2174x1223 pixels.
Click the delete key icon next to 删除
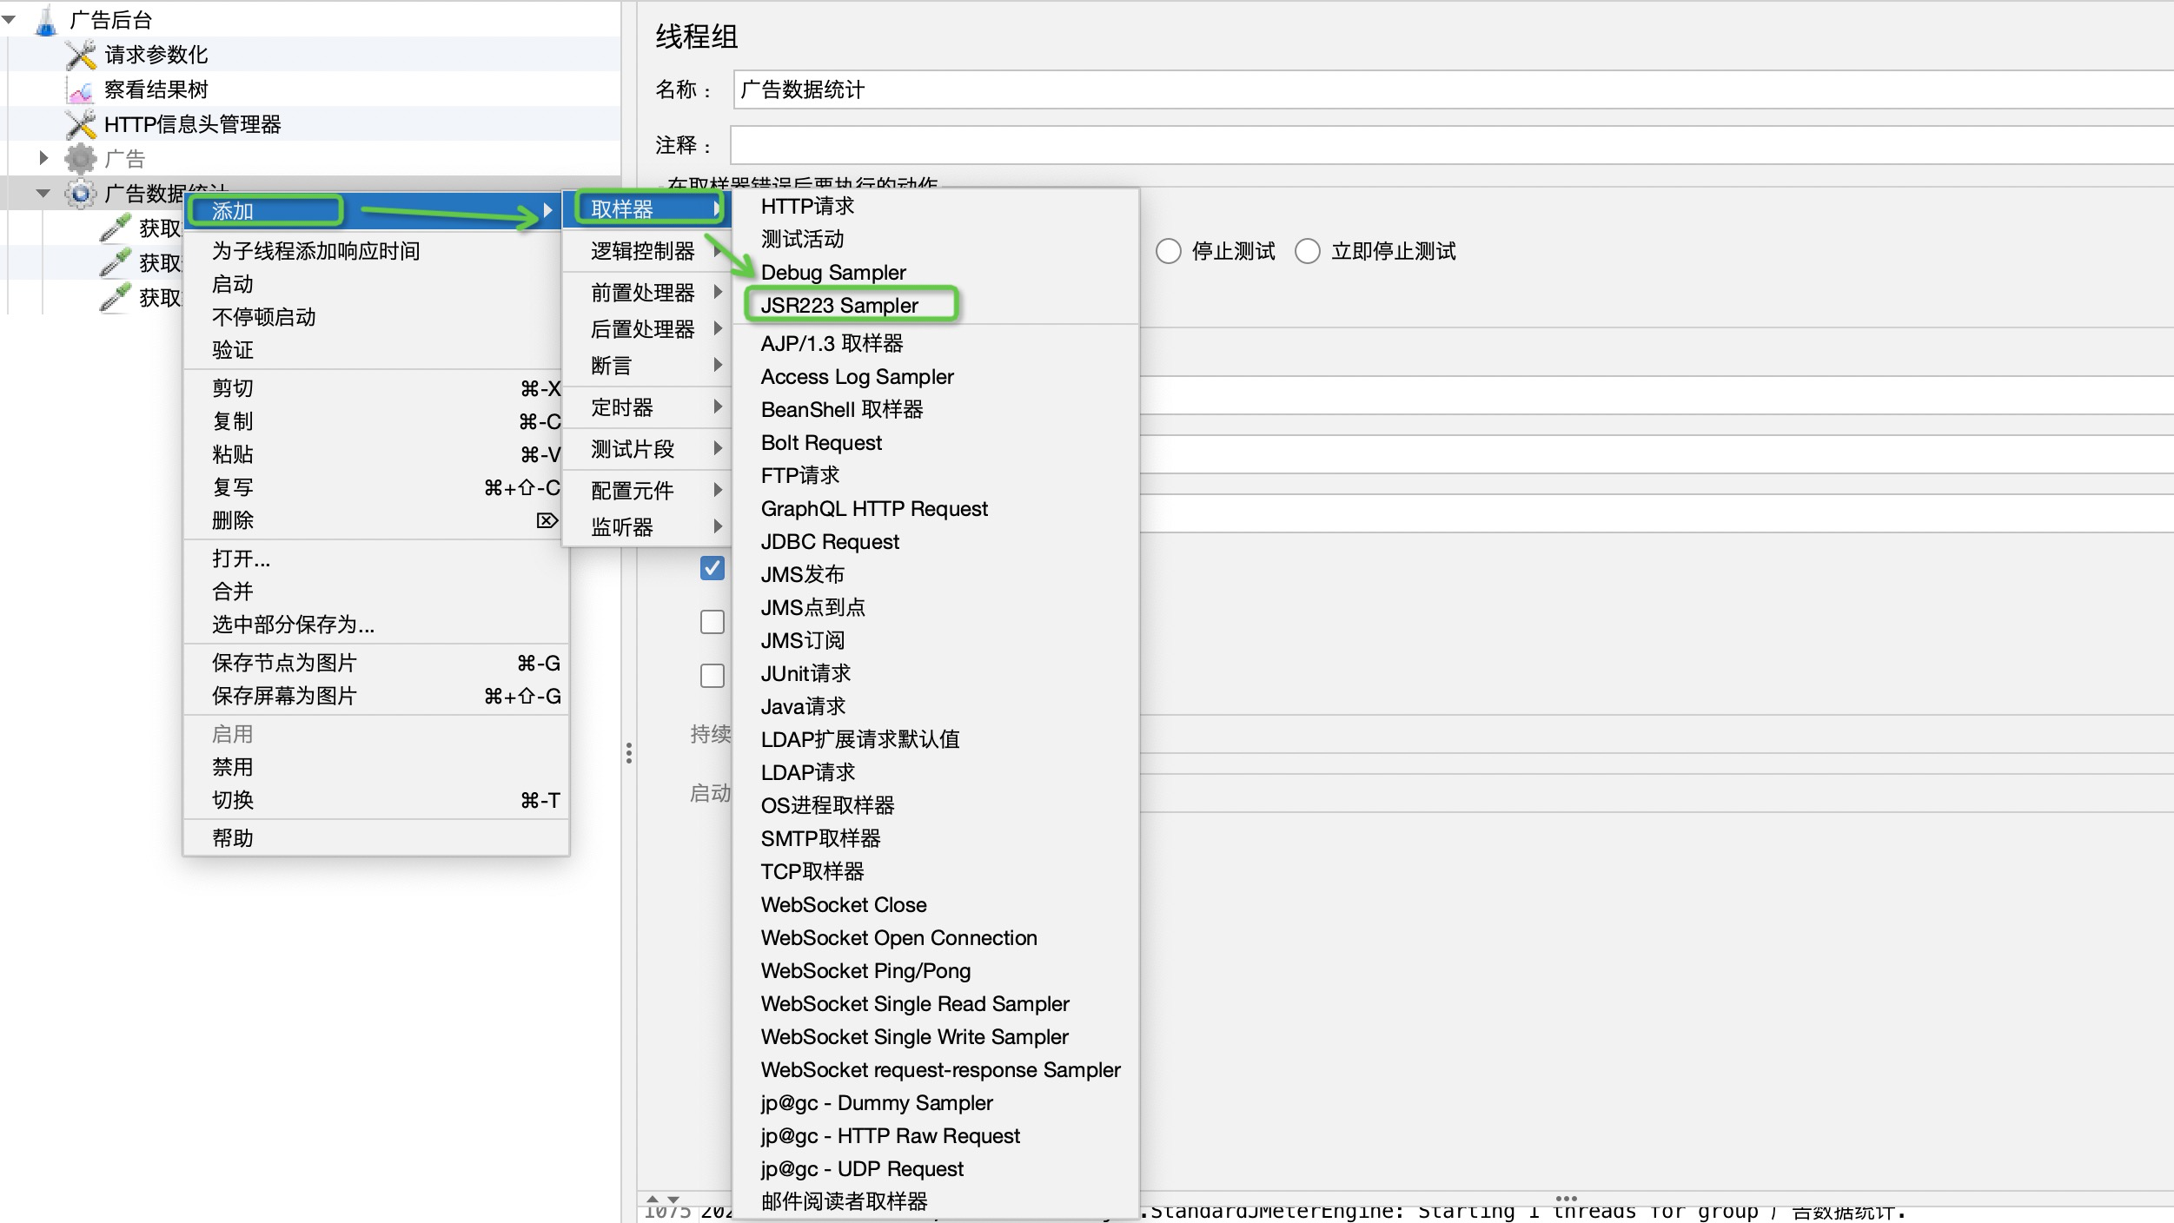point(547,520)
